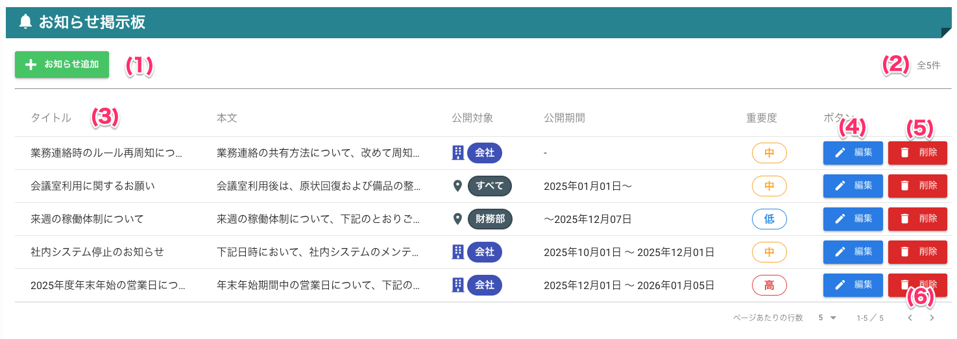Click the location pin icon beside すべて

pyautogui.click(x=458, y=186)
